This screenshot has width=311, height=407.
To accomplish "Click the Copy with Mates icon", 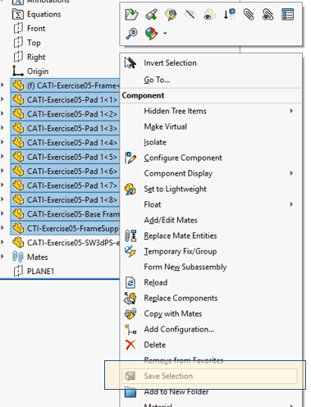I will point(130,313).
